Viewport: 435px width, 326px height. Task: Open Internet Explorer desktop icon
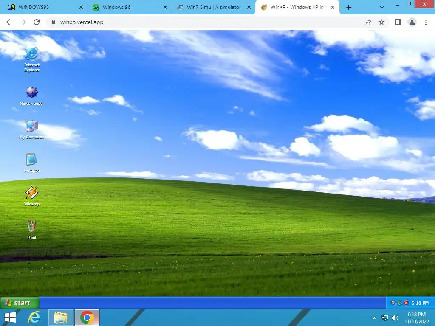pyautogui.click(x=32, y=59)
